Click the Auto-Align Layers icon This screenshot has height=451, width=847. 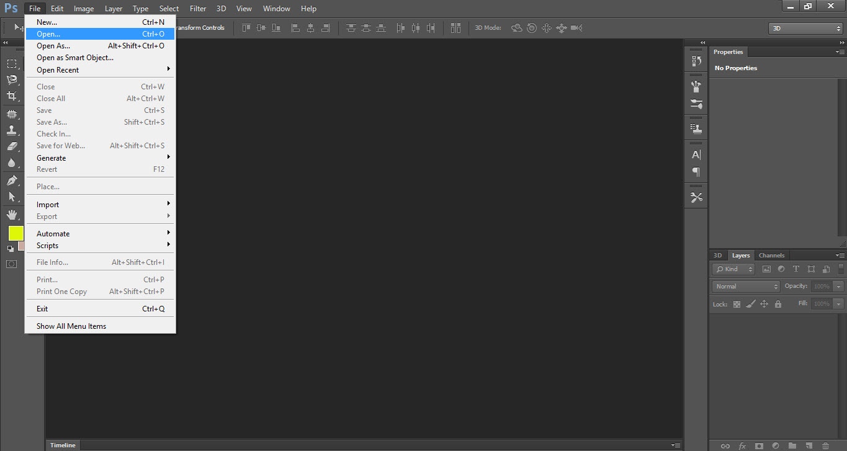pyautogui.click(x=455, y=28)
